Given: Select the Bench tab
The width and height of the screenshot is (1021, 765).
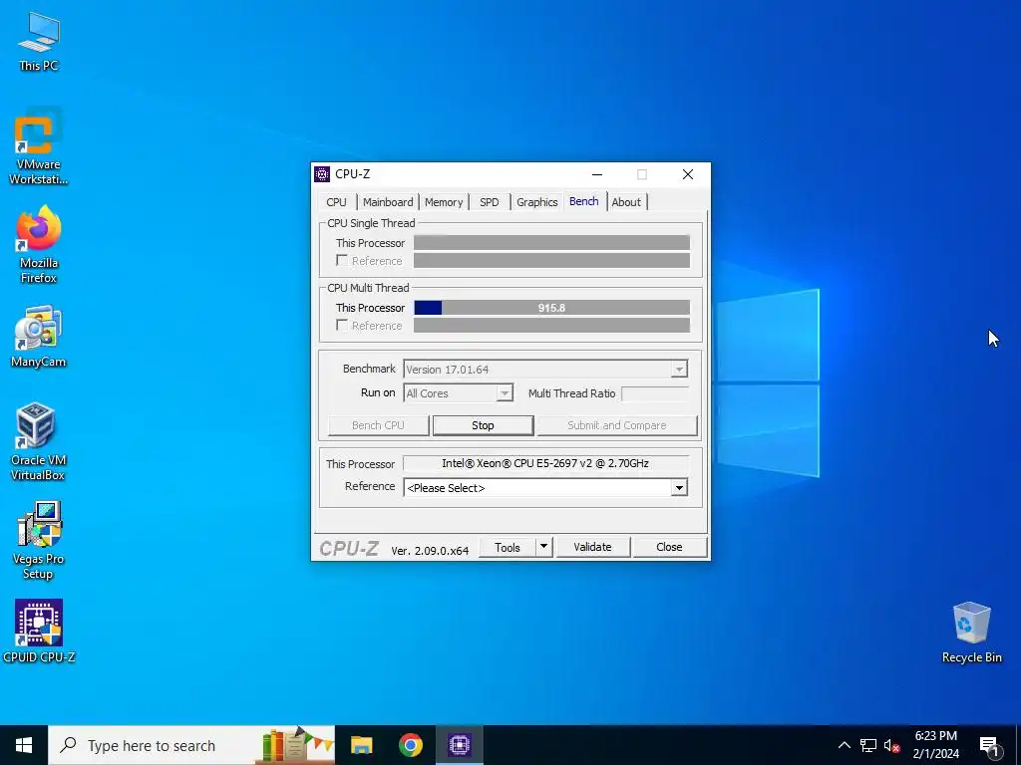Looking at the screenshot, I should pyautogui.click(x=584, y=201).
